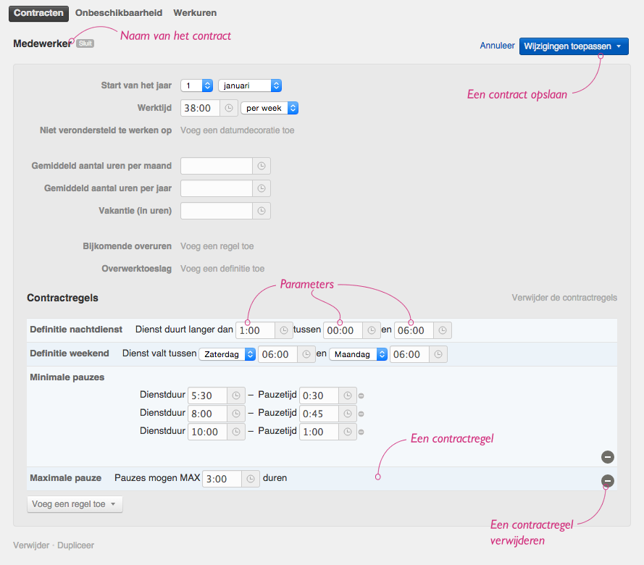Click the clock icon next to Werktijd field
This screenshot has width=644, height=565.
[229, 108]
